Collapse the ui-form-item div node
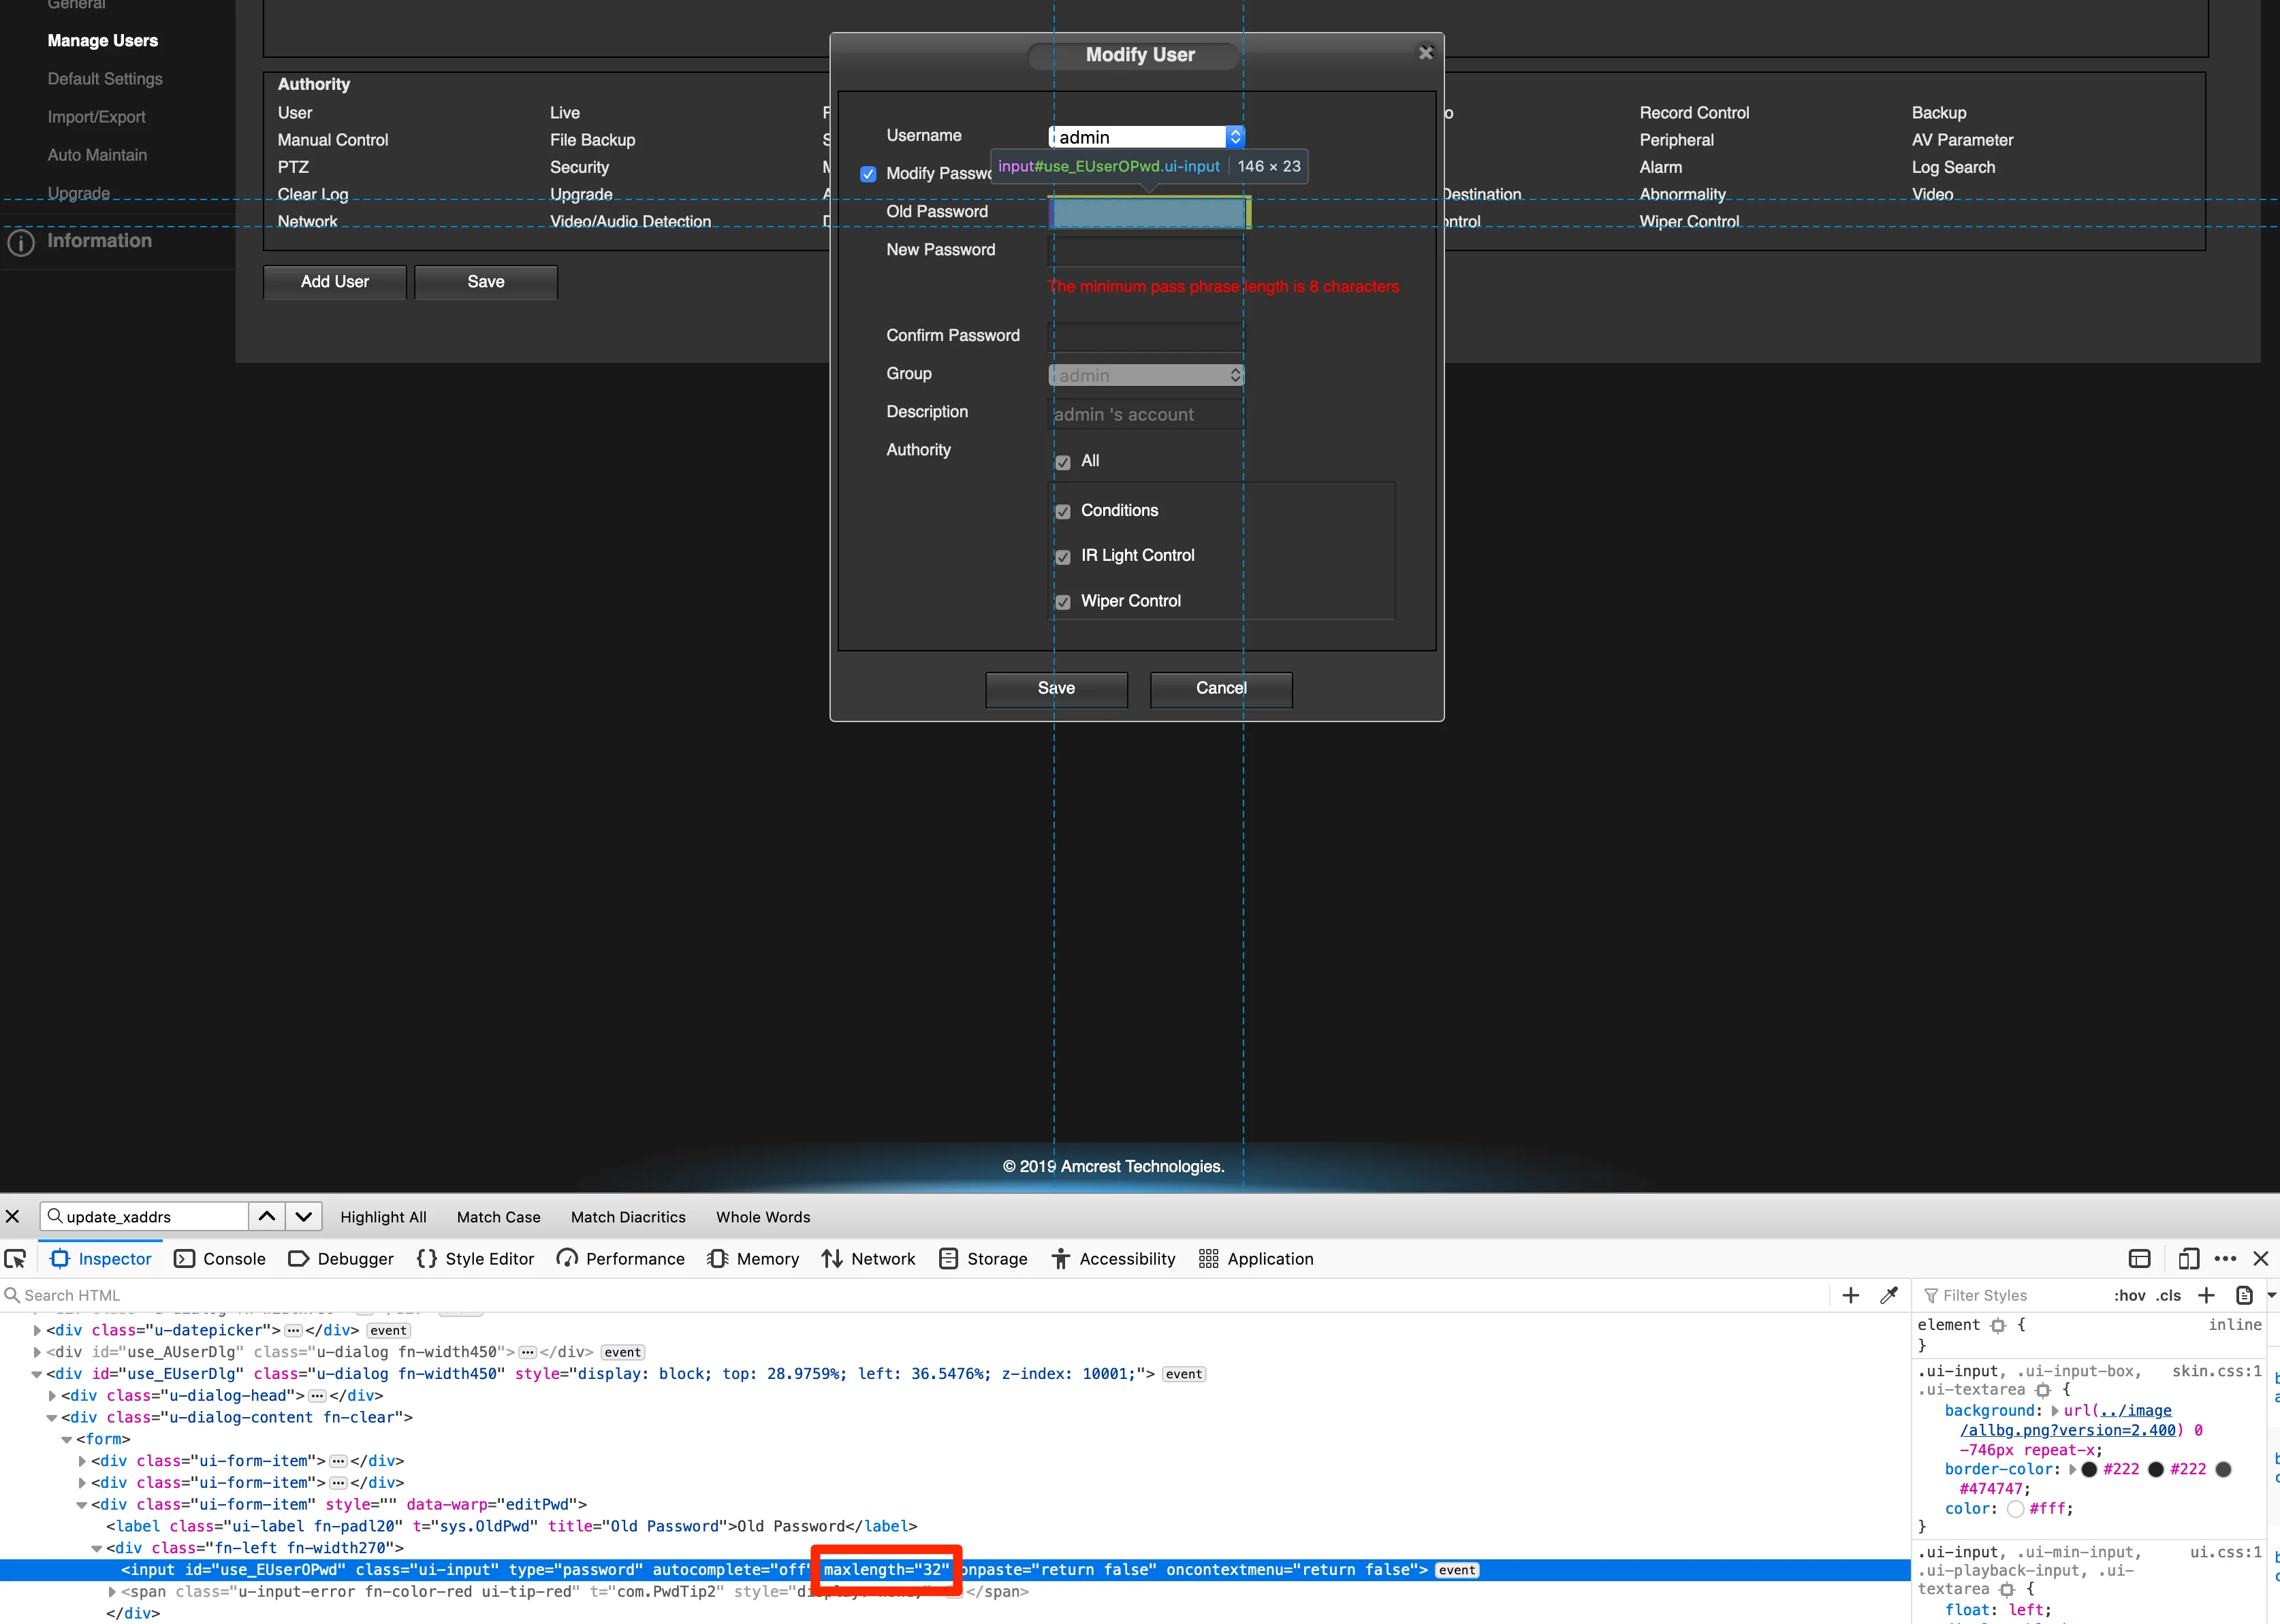 pos(81,1505)
